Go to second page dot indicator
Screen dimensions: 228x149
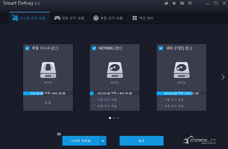(114, 118)
